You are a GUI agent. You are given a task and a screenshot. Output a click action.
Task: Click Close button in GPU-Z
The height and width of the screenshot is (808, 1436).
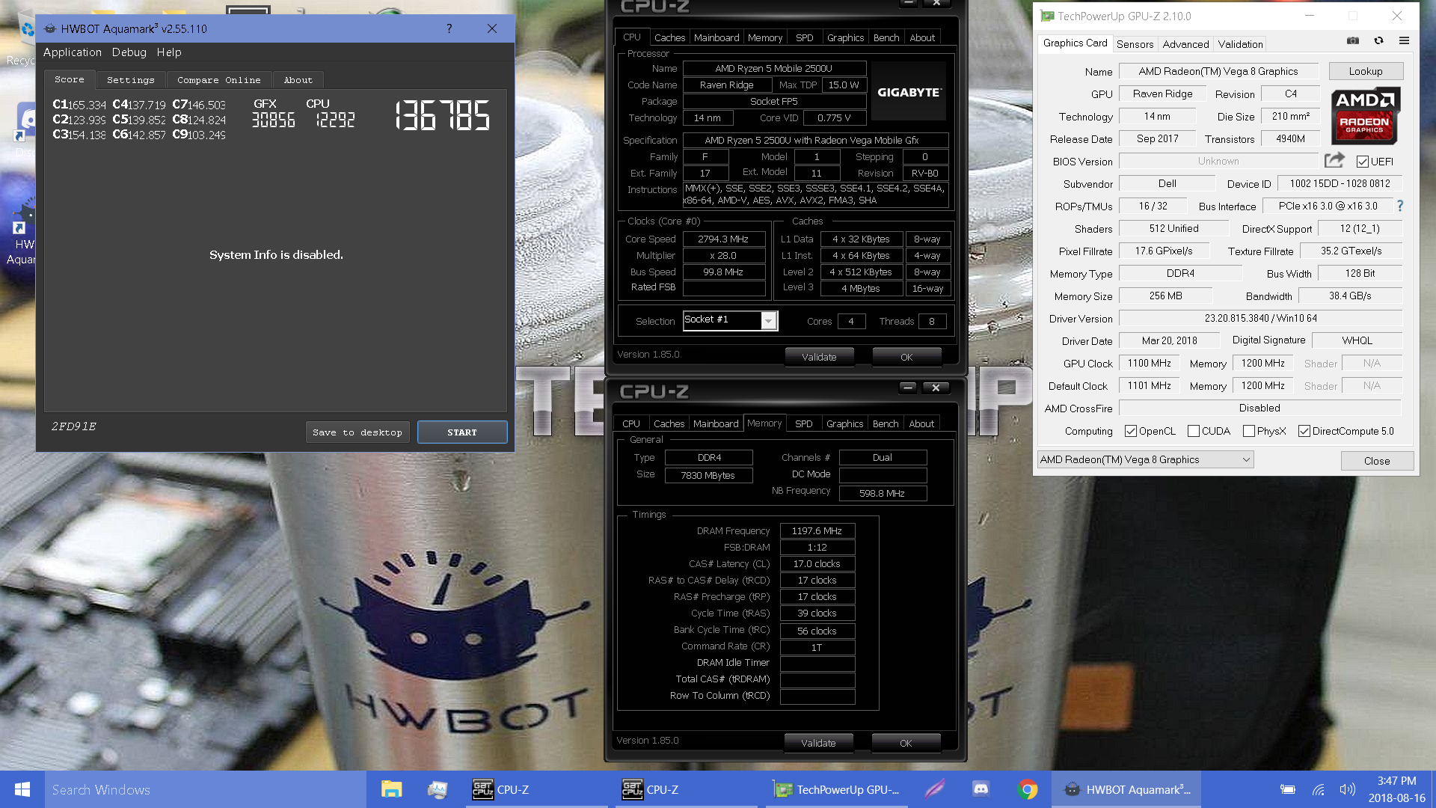click(1377, 461)
